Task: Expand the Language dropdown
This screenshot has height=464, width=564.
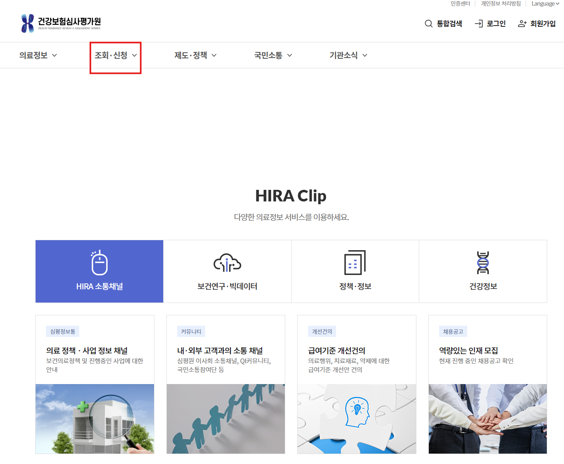Action: [x=545, y=4]
